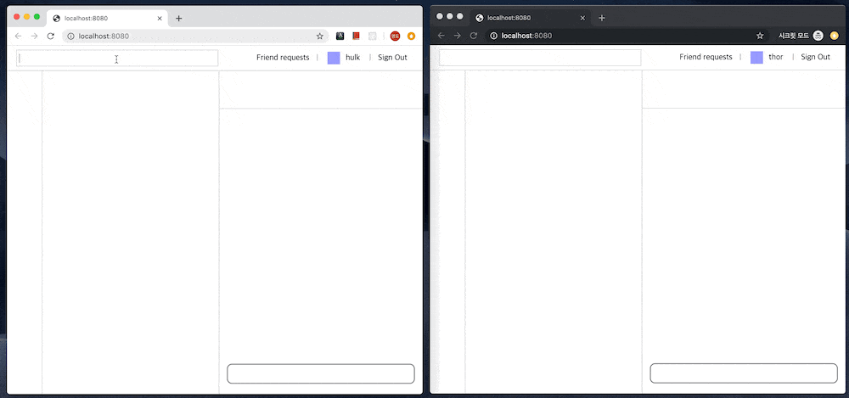849x398 pixels.
Task: Click the orange circle icon in the incognito toolbar
Action: tap(834, 36)
